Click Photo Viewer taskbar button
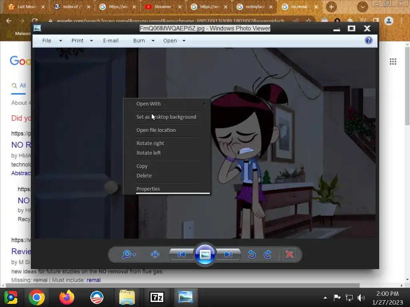 [186, 297]
